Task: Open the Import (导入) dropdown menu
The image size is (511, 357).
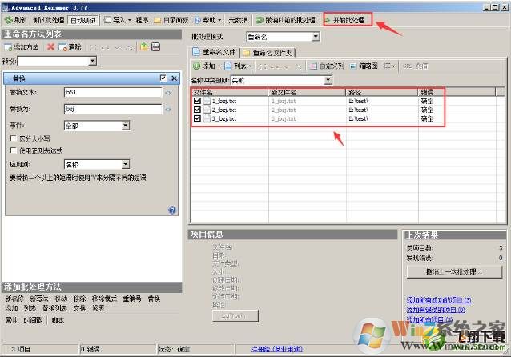Action: click(x=117, y=20)
